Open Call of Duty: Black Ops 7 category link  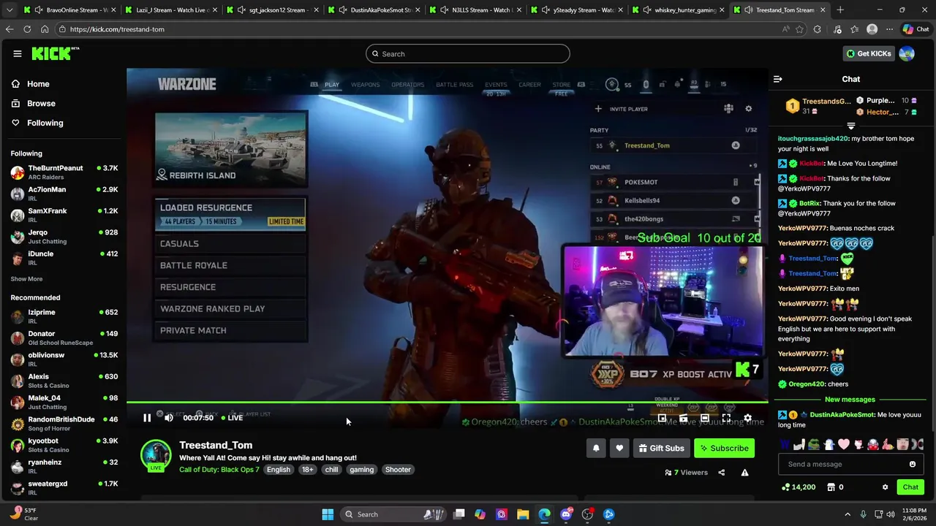pos(219,470)
